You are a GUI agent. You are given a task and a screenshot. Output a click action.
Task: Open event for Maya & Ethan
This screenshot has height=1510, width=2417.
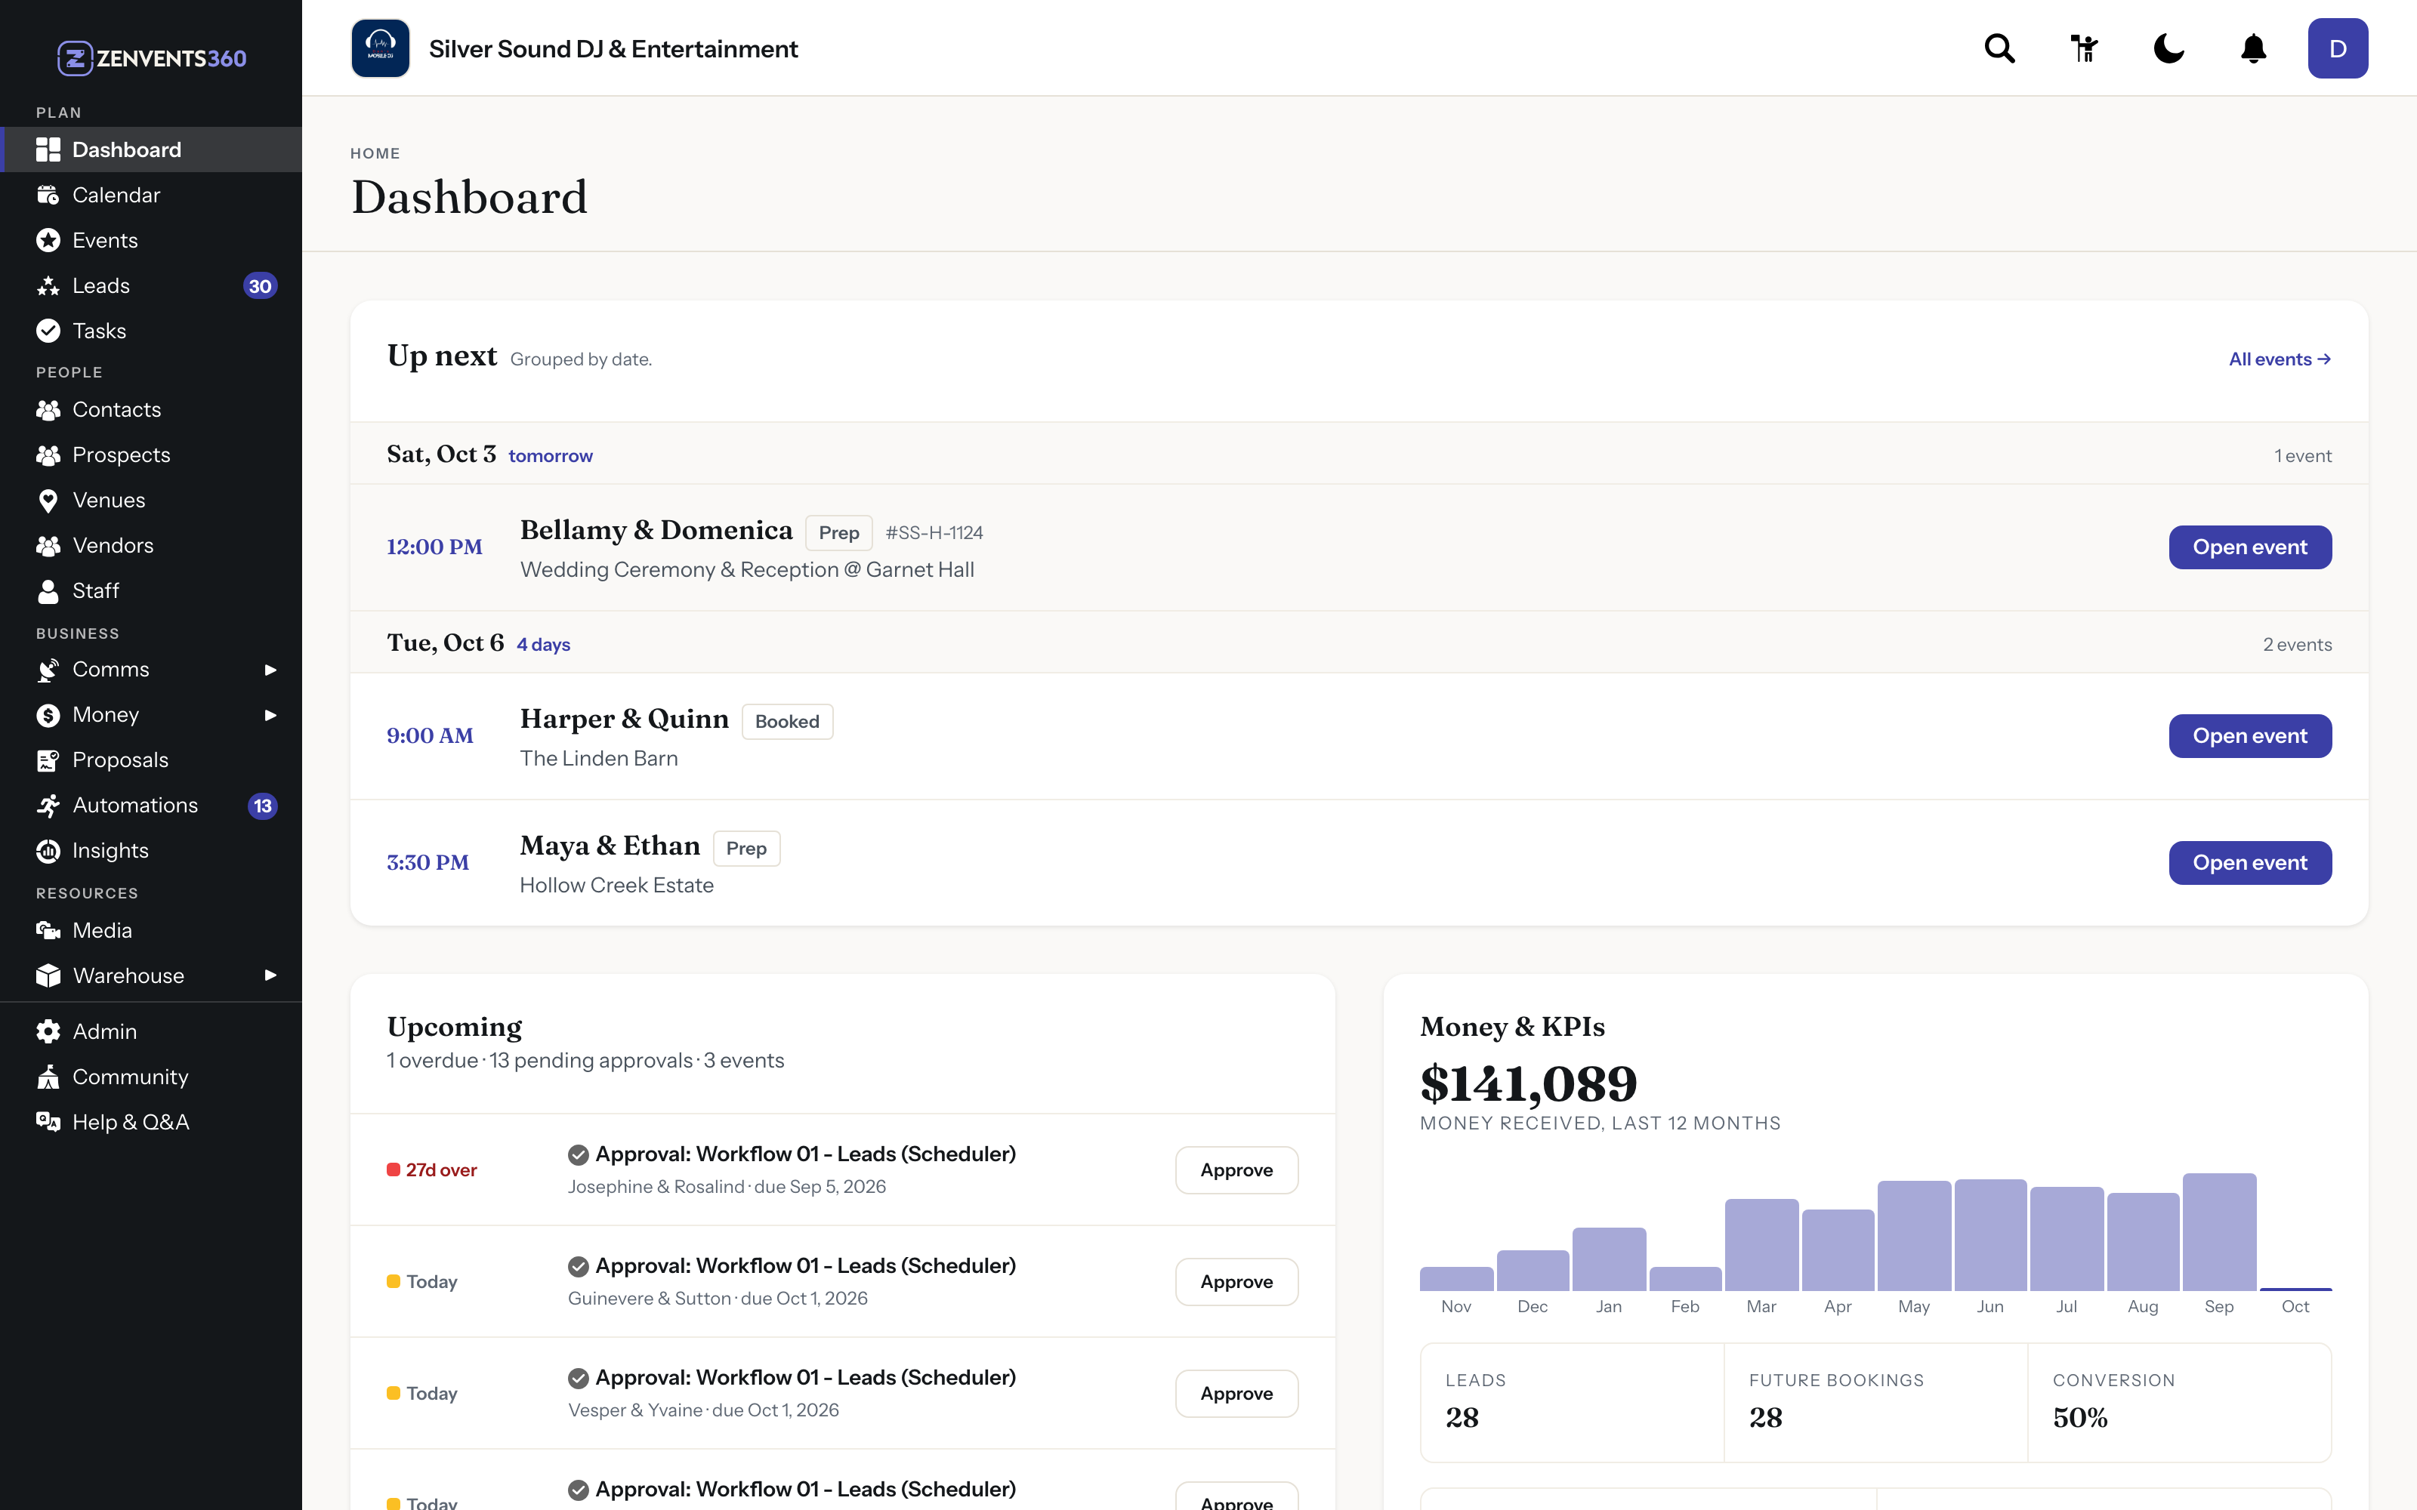(x=2249, y=863)
